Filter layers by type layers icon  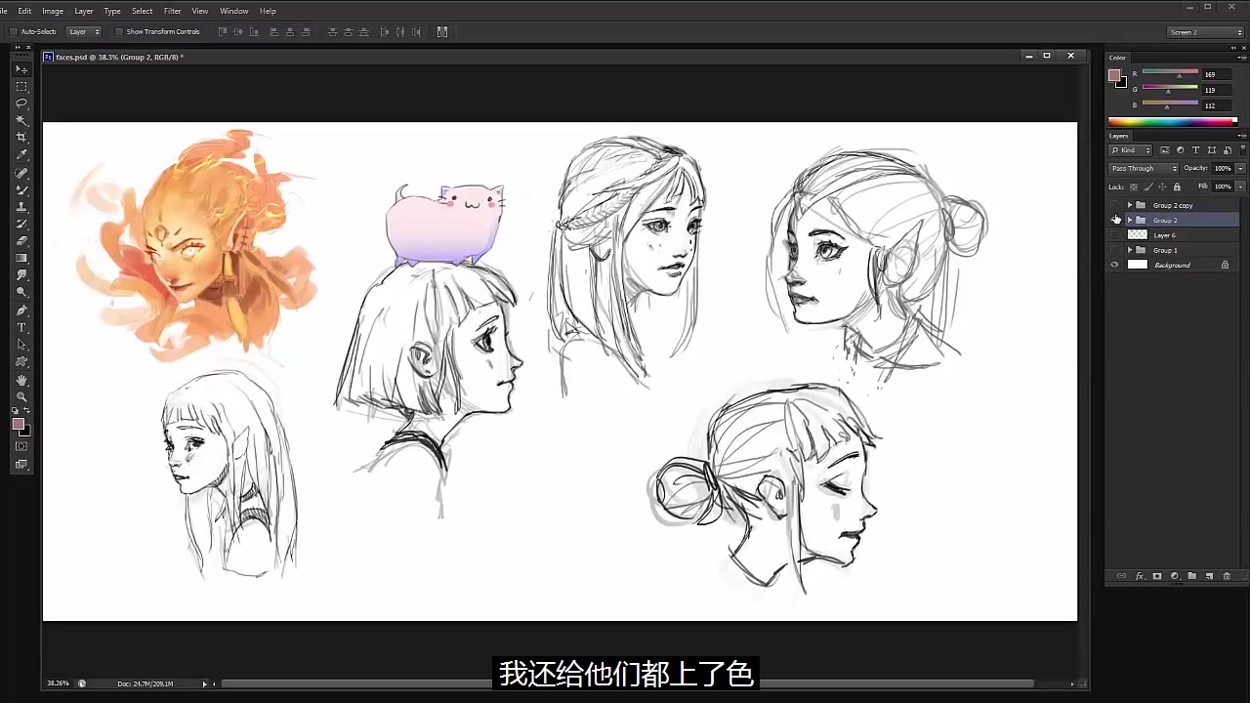click(1195, 150)
